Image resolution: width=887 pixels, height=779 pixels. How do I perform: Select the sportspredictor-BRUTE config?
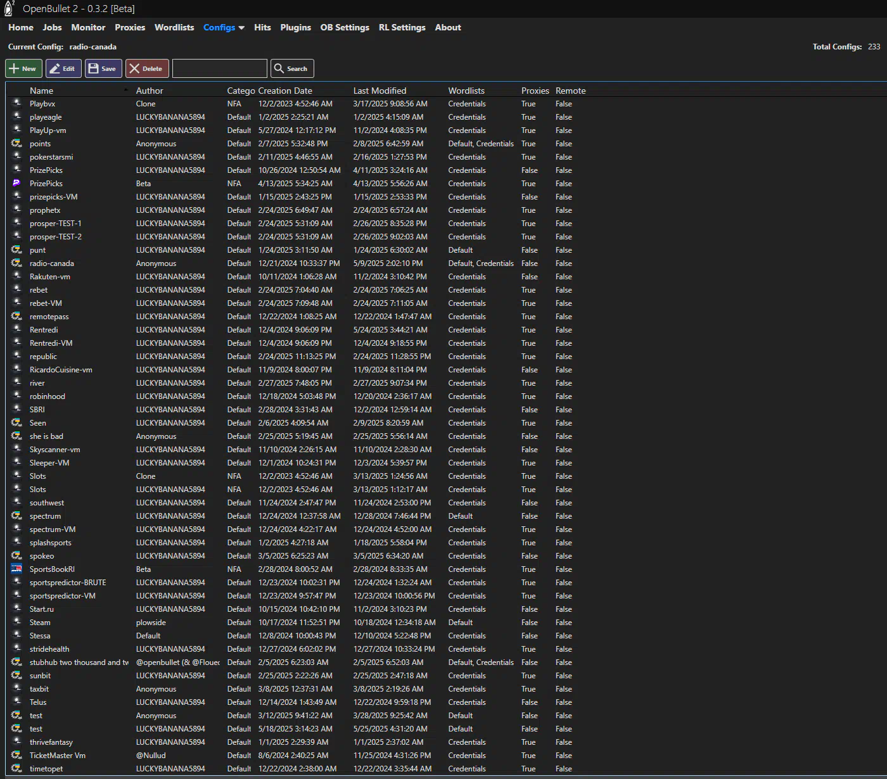click(68, 582)
